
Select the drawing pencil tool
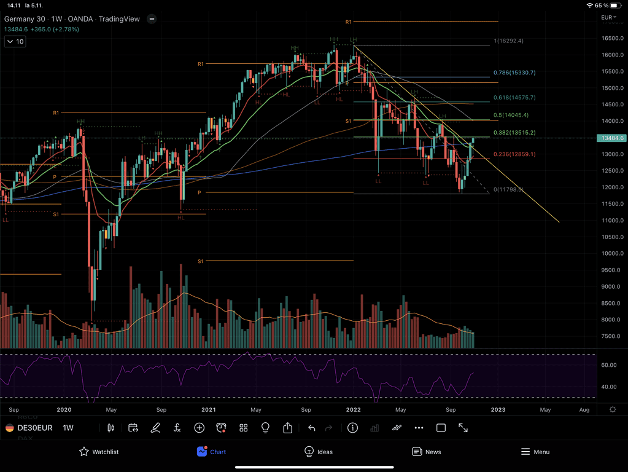coord(155,428)
